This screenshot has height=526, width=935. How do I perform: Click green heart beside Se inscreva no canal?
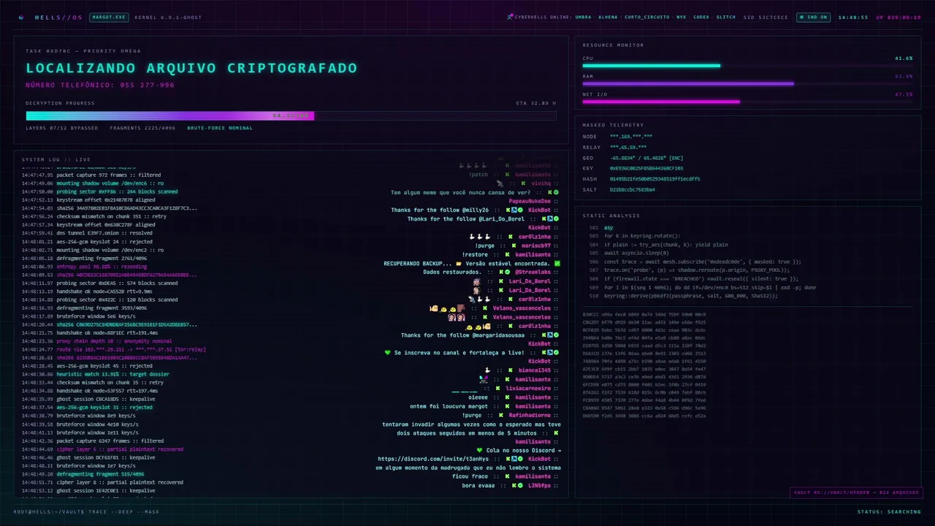click(388, 352)
